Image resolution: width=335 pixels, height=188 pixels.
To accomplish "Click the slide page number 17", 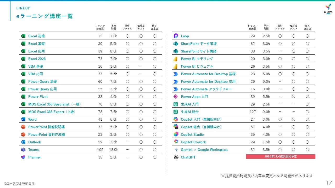I will tap(329, 183).
